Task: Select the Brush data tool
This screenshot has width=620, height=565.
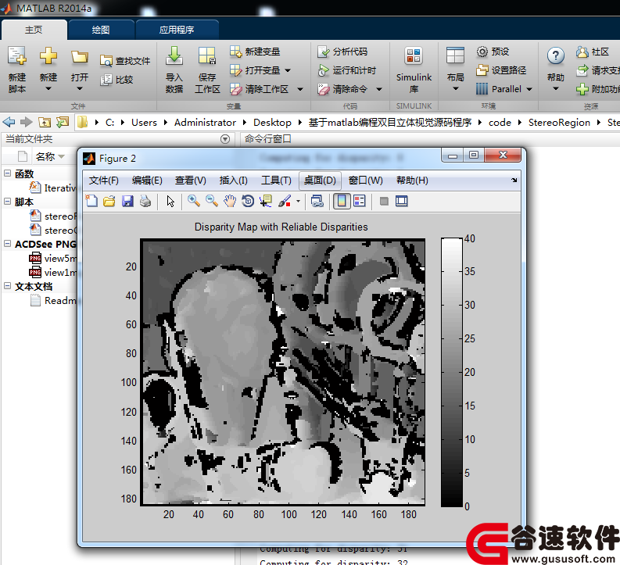Action: 285,201
